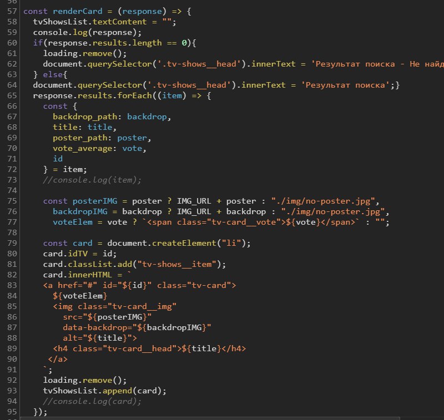Click line number 65 in the gutter

12,95
